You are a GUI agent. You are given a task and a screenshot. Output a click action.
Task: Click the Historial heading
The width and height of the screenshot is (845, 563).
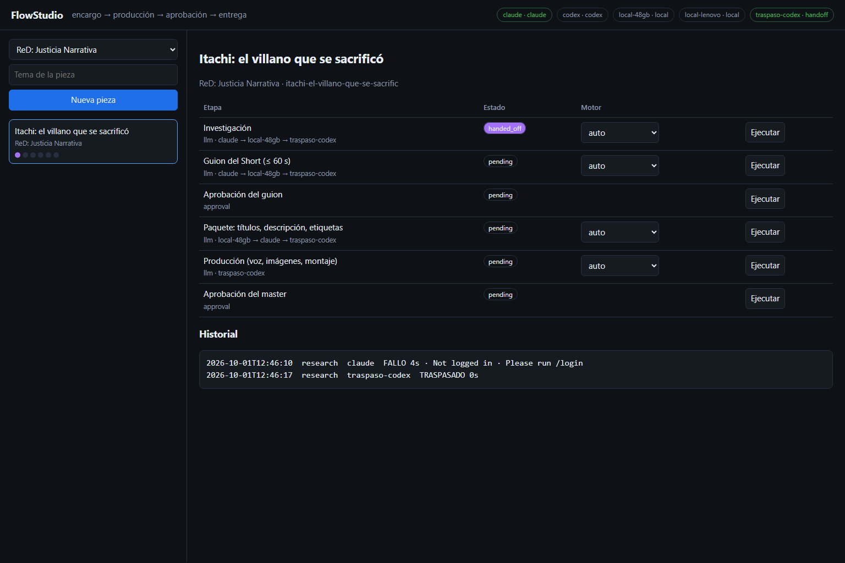click(x=218, y=334)
